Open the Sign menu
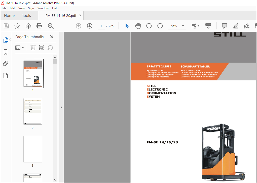This screenshot has width=257, height=183. 31,8
